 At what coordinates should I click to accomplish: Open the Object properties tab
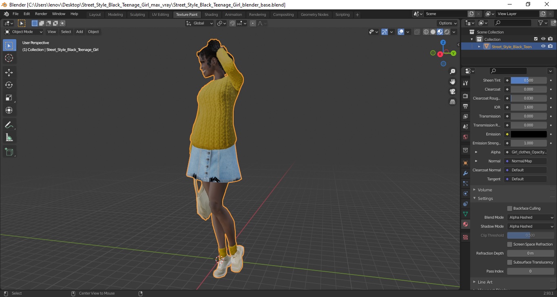point(465,163)
